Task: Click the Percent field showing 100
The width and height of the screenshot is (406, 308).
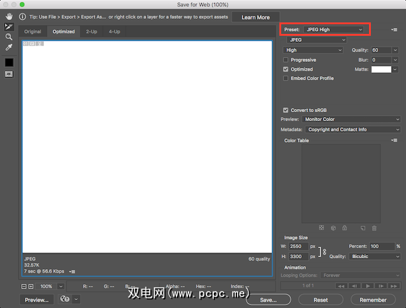Action: [x=382, y=246]
